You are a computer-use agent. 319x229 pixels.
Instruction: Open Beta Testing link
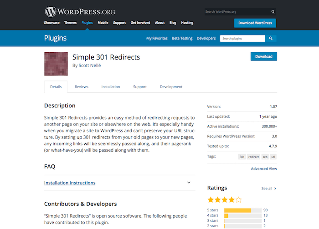[182, 38]
